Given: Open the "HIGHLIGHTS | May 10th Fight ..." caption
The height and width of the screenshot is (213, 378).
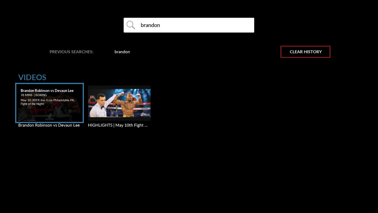Looking at the screenshot, I should coord(118,125).
